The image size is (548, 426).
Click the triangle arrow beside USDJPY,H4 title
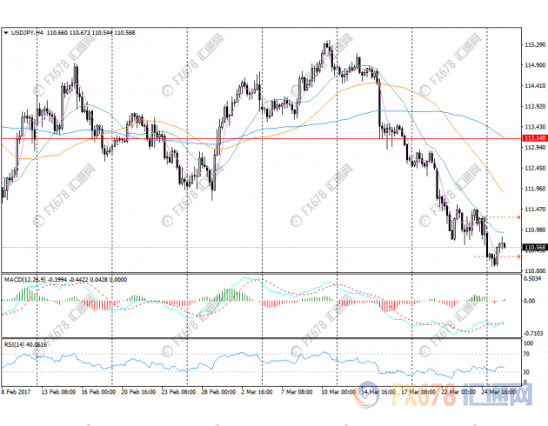(6, 32)
